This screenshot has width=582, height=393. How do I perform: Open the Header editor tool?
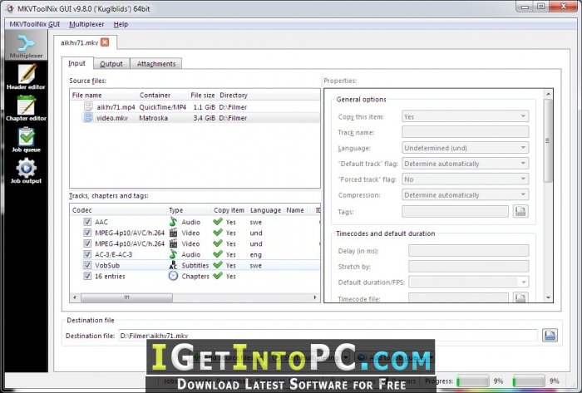point(27,76)
